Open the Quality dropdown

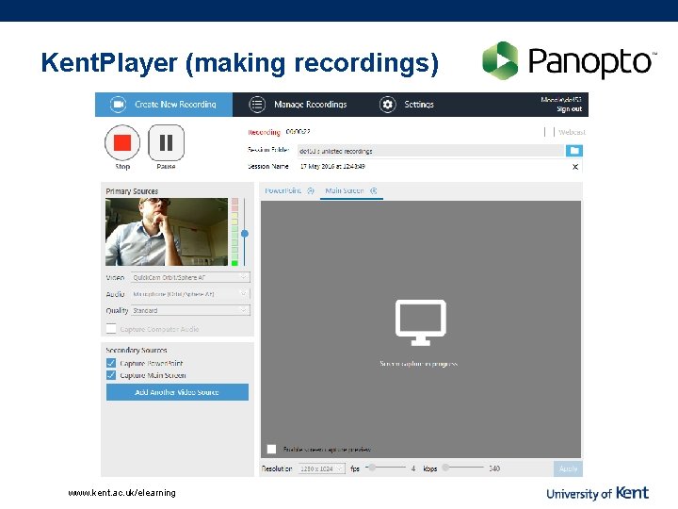click(x=190, y=310)
